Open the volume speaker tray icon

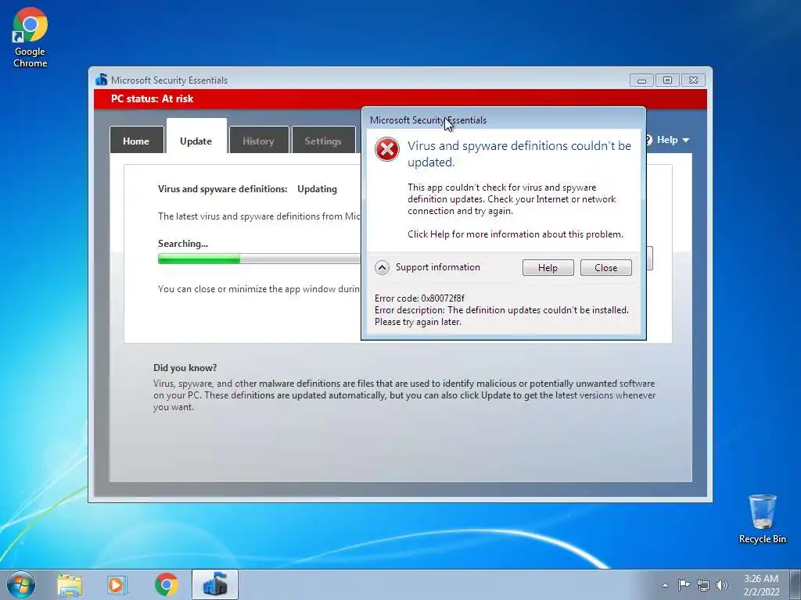722,585
